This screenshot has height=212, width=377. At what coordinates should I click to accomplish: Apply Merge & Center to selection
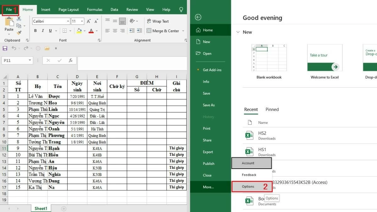(166, 30)
